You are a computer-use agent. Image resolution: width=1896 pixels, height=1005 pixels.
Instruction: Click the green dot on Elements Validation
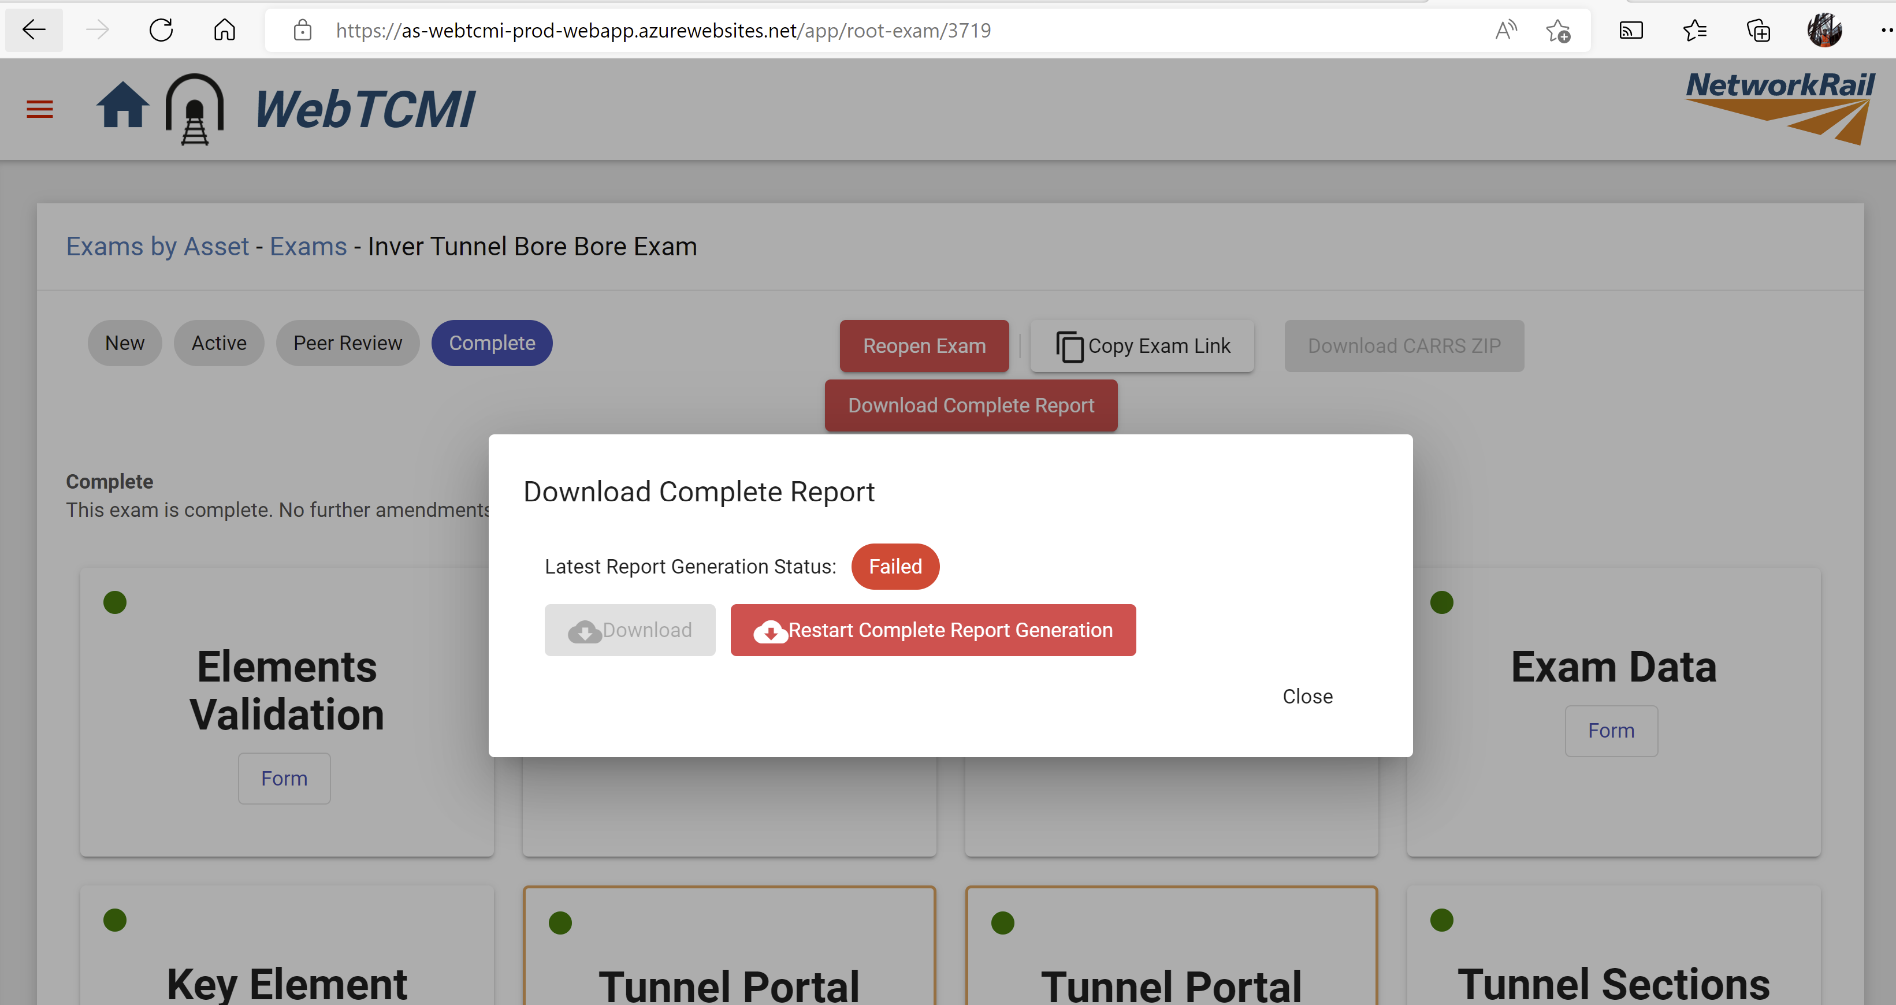[x=115, y=602]
